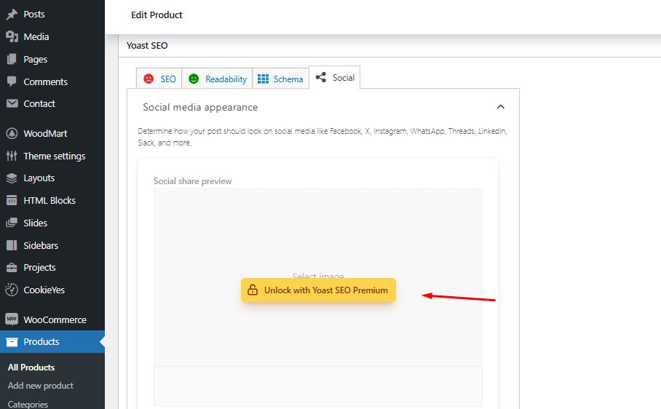Image resolution: width=661 pixels, height=409 pixels.
Task: Collapse the Social media appearance section
Action: click(x=500, y=107)
